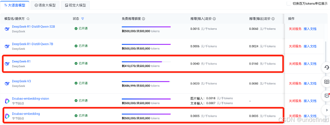The image size is (330, 125).
Task: Open the customer service headset floating button
Action: (326, 68)
